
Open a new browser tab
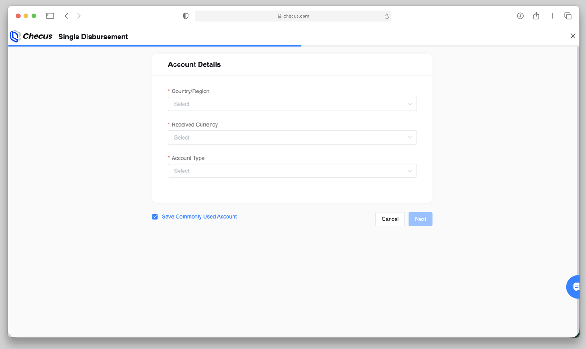pos(552,16)
